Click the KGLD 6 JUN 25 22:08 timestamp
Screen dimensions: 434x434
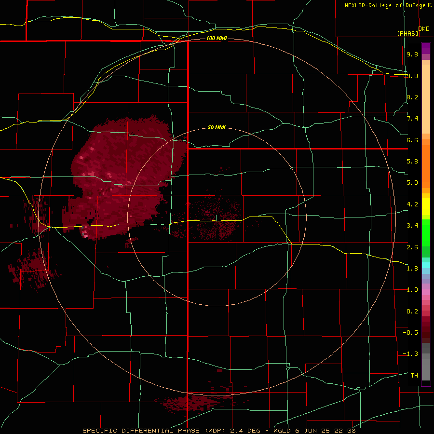tap(315, 431)
